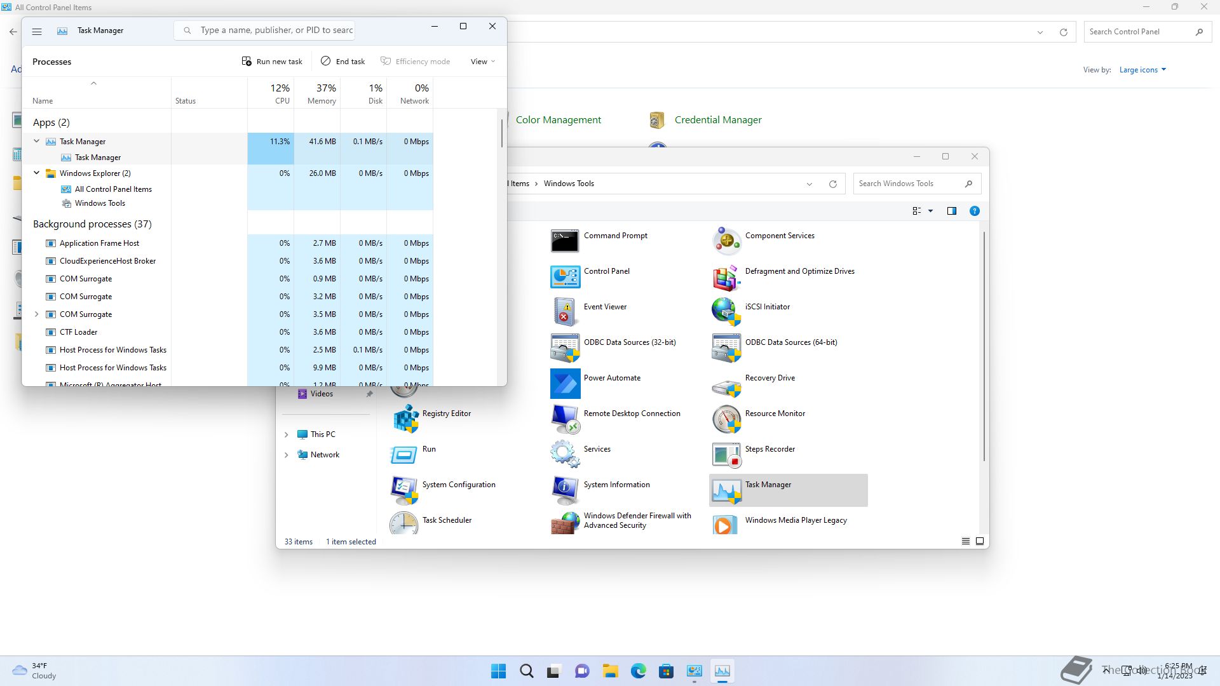Open File Explorer from taskbar

tap(610, 671)
